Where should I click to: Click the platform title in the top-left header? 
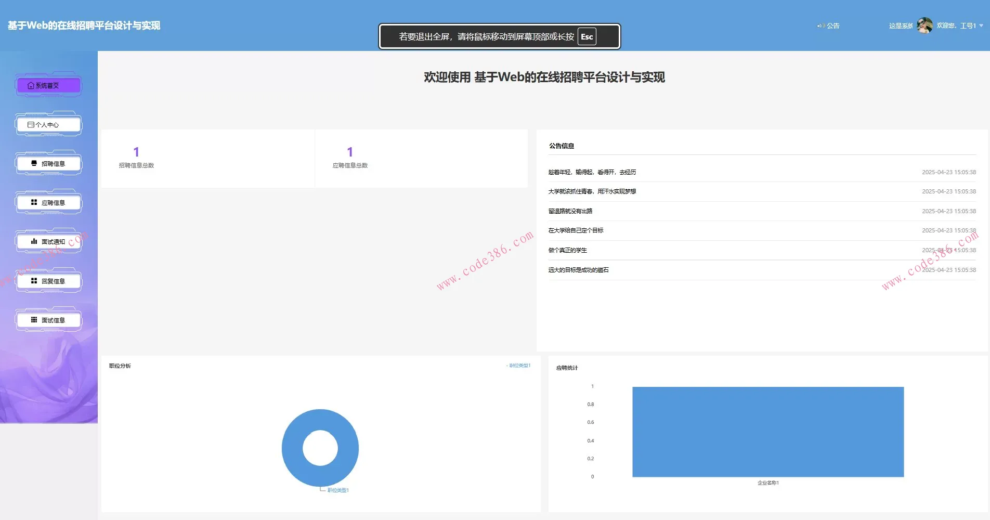pyautogui.click(x=84, y=25)
